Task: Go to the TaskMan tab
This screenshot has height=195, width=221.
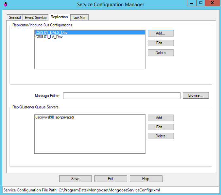Action: pyautogui.click(x=79, y=18)
